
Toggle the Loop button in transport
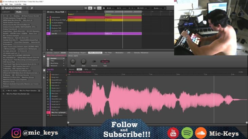pos(99,8)
